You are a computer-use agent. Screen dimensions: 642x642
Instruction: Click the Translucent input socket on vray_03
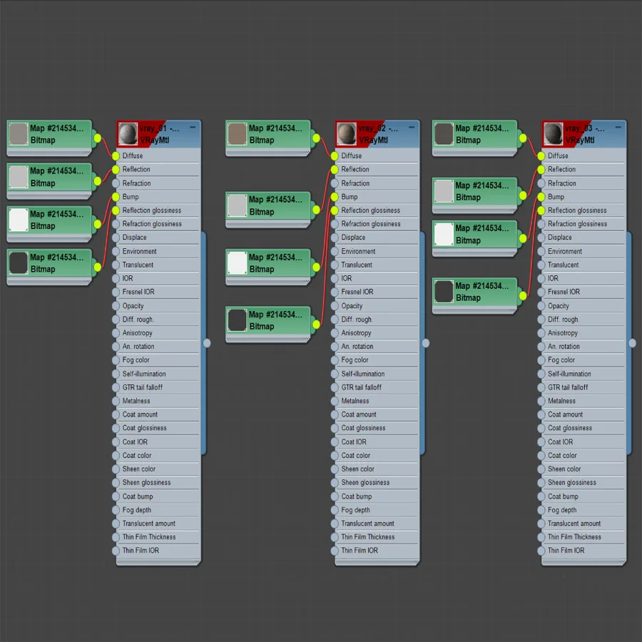click(541, 265)
